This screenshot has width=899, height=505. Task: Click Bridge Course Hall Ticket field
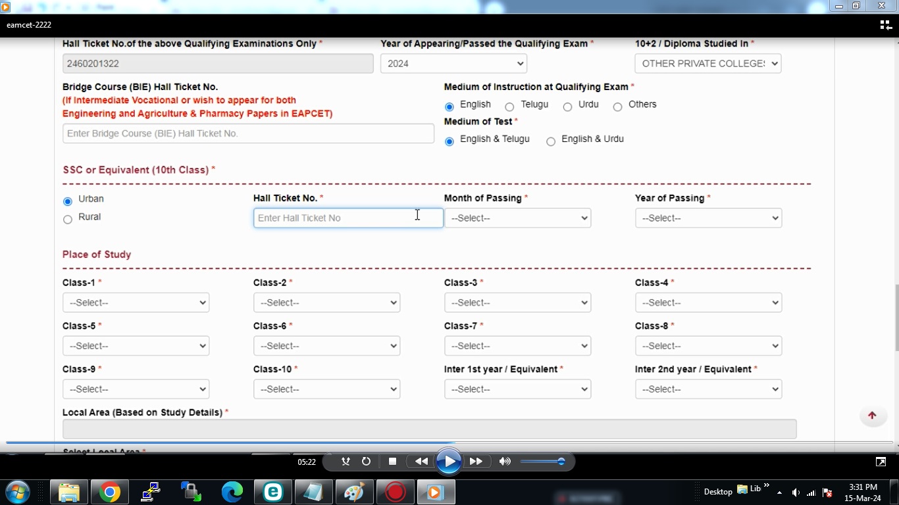pyautogui.click(x=248, y=133)
